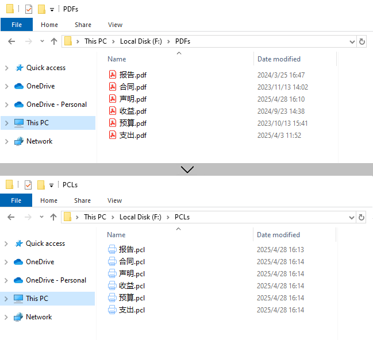Viewport: 373px width, 340px height.
Task: Go back in PCLs window
Action: [x=11, y=217]
